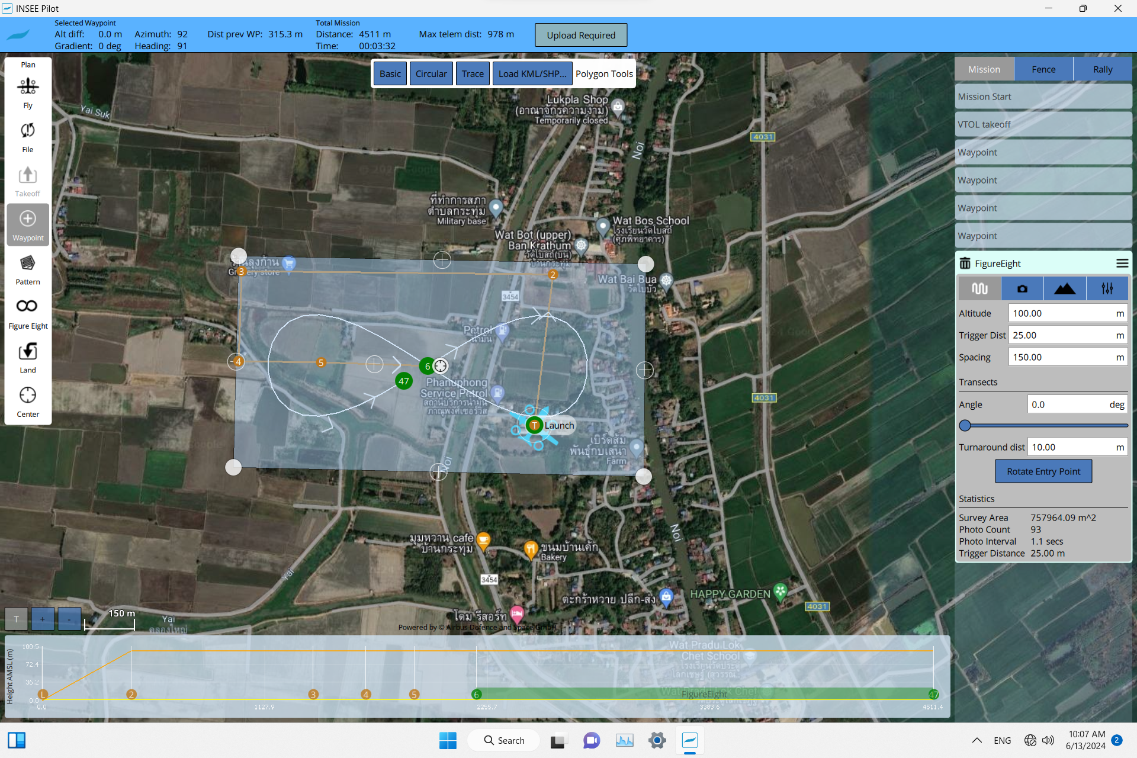Click bottom-left polygon corner handle
1137x758 pixels.
pyautogui.click(x=233, y=467)
